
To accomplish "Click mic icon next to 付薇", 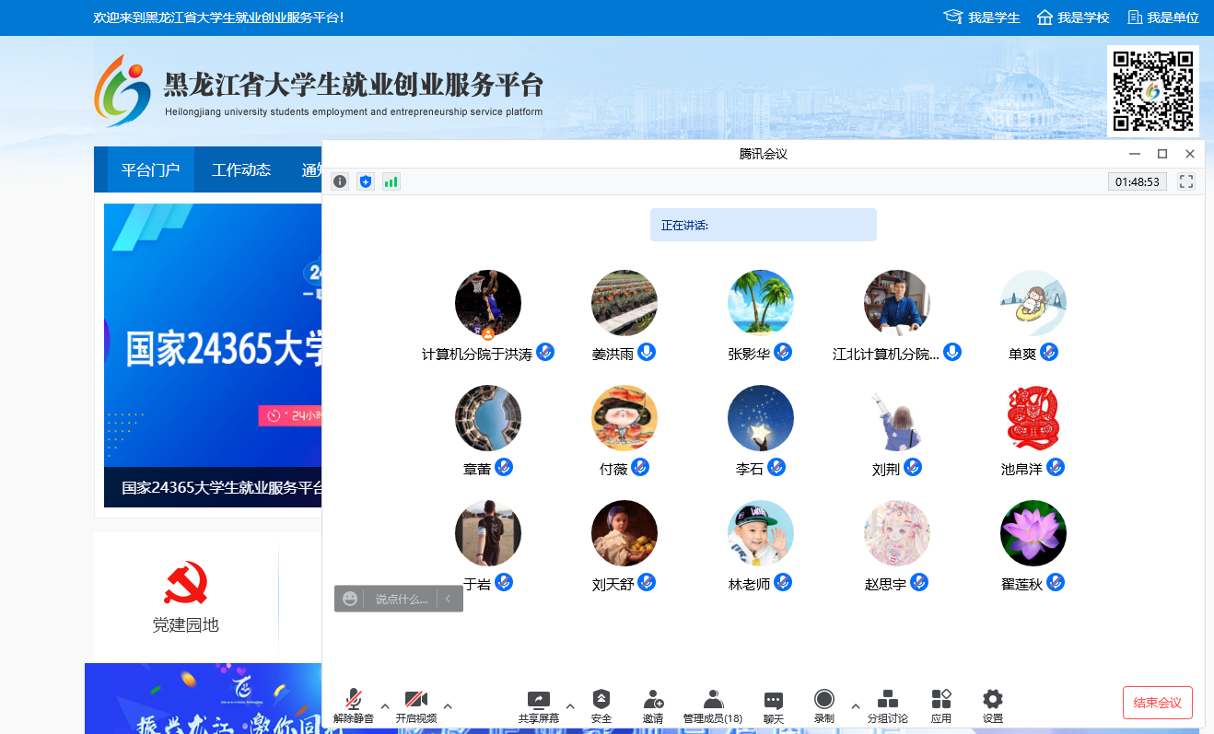I will [640, 467].
